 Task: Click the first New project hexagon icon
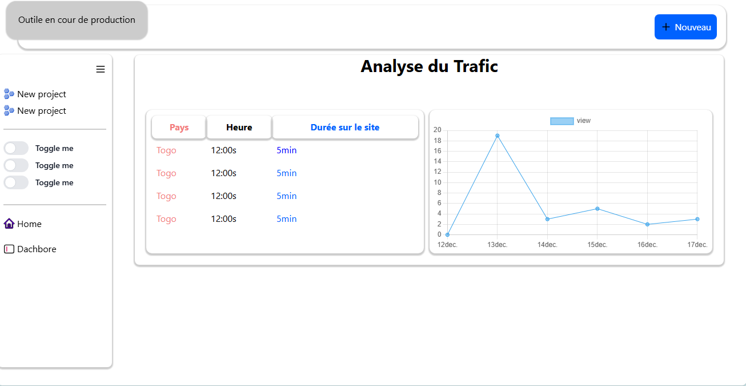tap(9, 94)
